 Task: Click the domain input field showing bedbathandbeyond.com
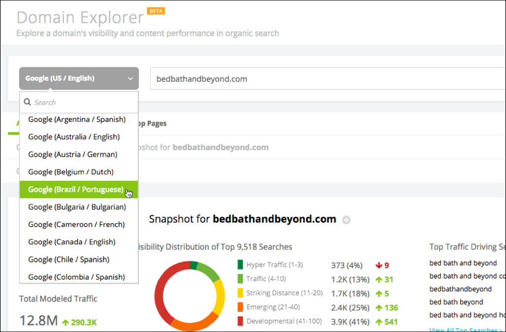click(327, 79)
